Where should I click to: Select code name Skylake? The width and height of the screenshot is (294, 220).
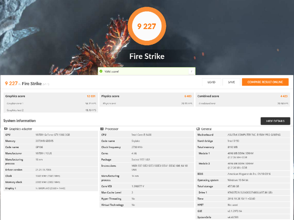136,141
